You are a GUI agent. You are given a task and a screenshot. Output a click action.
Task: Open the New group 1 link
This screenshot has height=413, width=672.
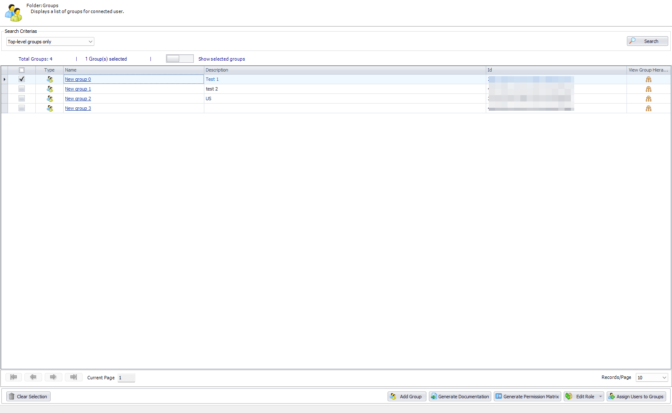tap(78, 89)
